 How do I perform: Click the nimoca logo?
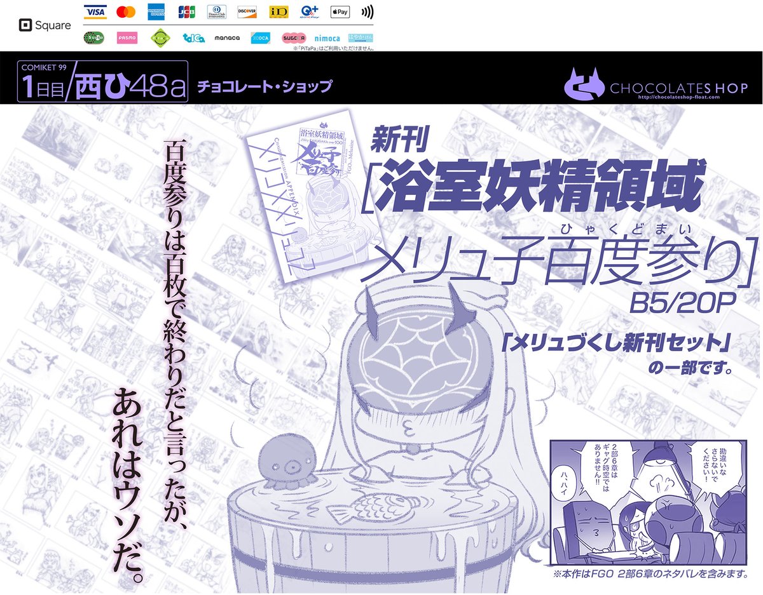[327, 38]
